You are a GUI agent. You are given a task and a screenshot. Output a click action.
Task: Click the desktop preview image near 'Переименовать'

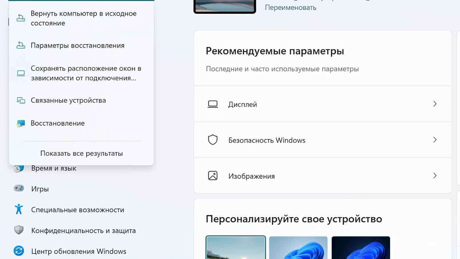[x=225, y=6]
